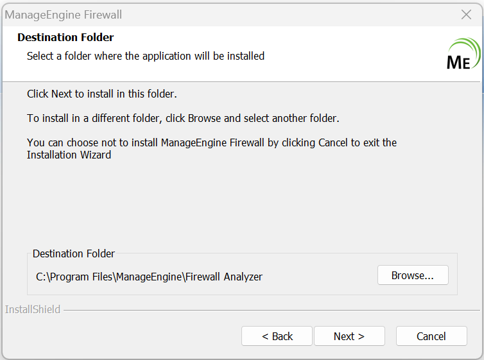
Task: Click the ManageEngine Firewall window title
Action: click(63, 14)
